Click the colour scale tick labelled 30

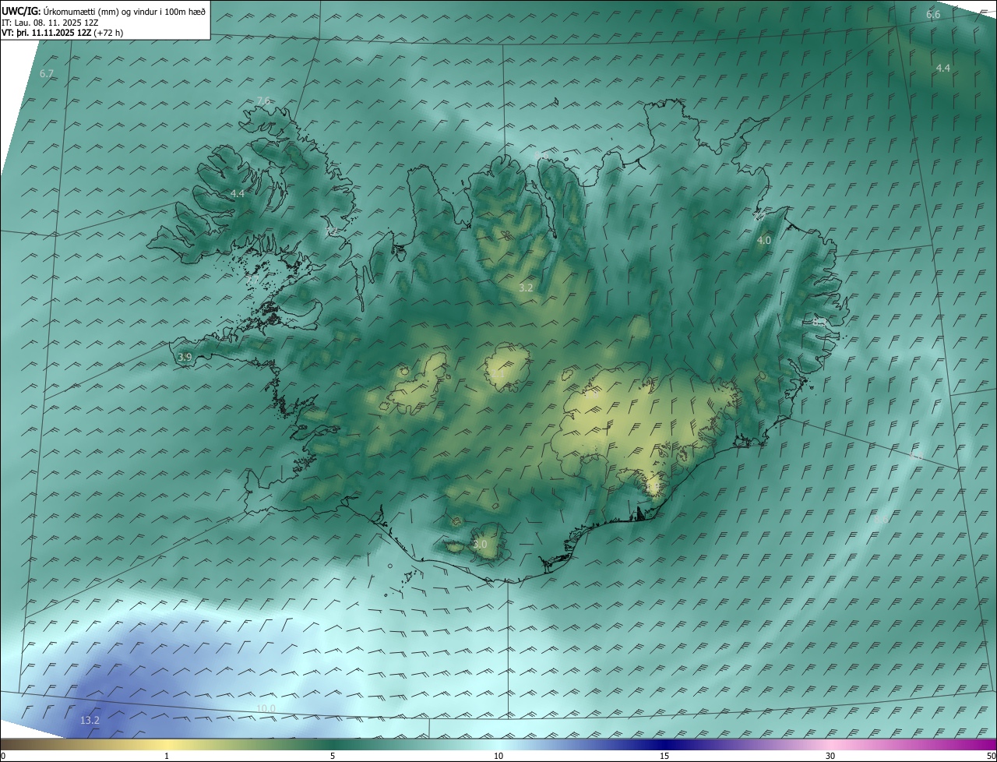[x=830, y=756]
